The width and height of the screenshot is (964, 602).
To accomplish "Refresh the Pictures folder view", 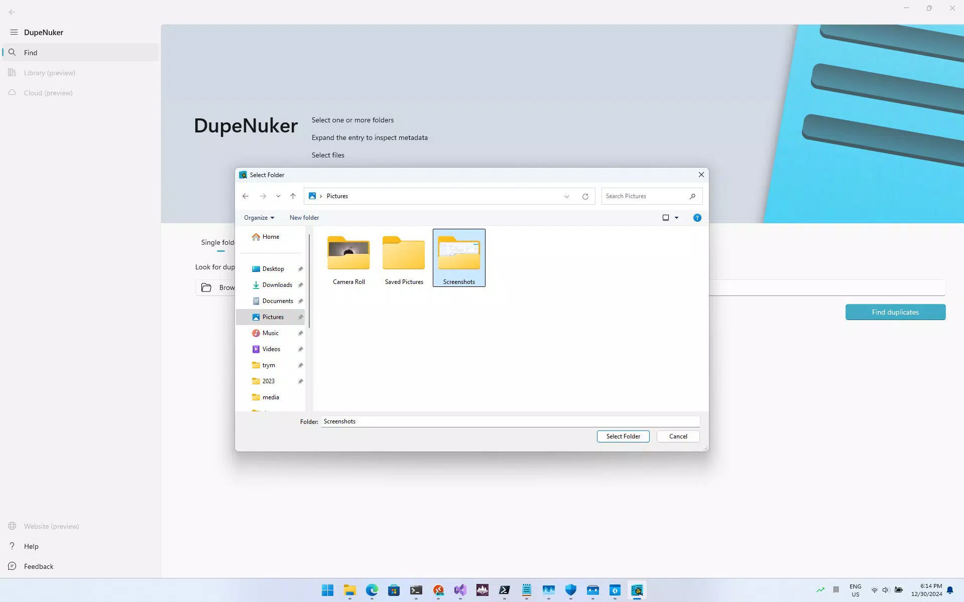I will [585, 196].
